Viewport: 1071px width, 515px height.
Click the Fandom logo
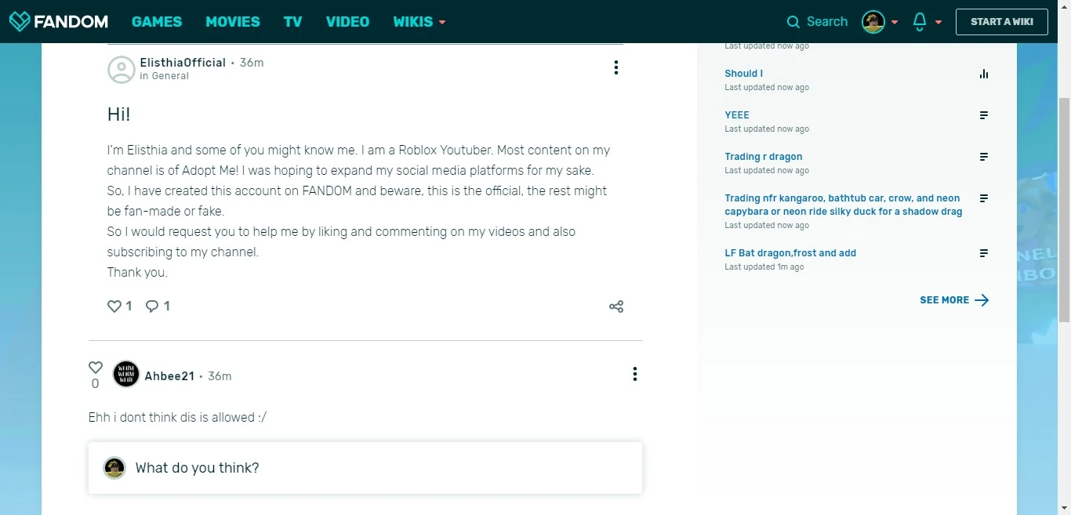click(x=58, y=21)
